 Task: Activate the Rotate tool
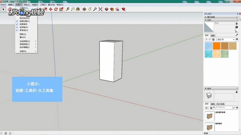[56, 9]
